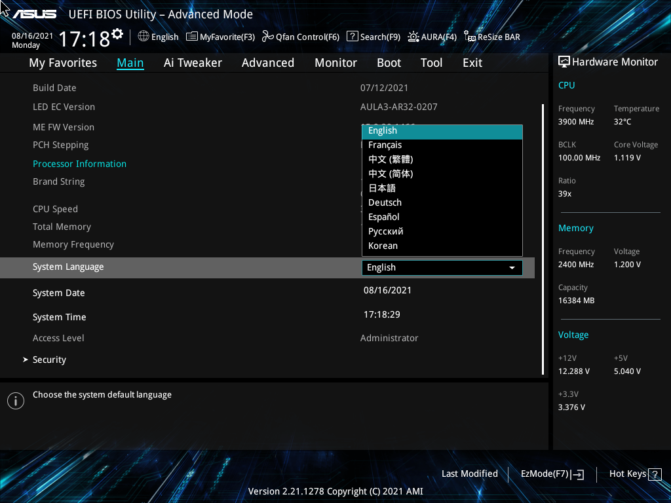Switch to the Ai Tweaker tab
This screenshot has height=503, width=671.
tap(193, 63)
